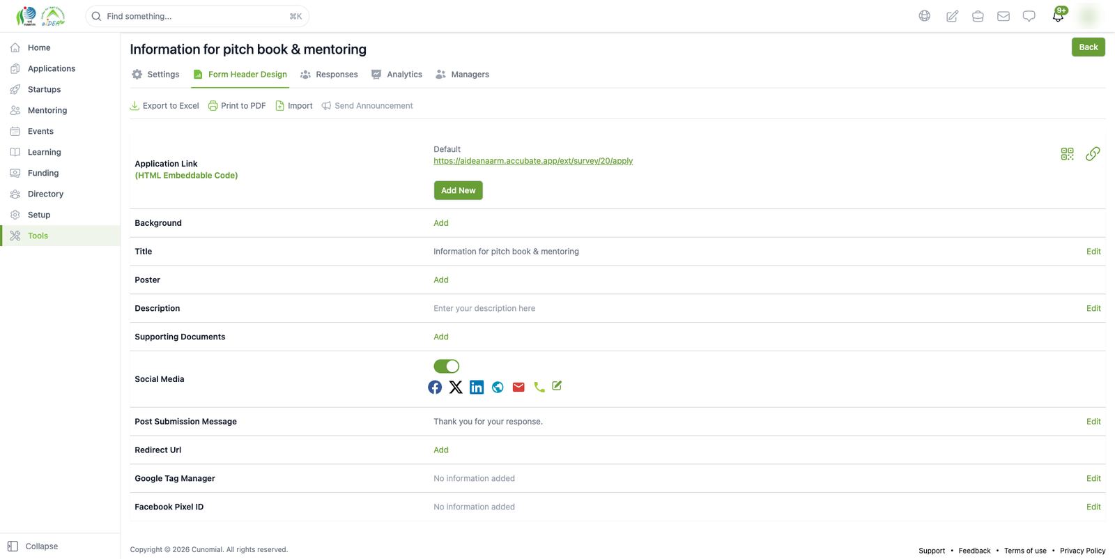Show the QR code for application link

point(1068,154)
